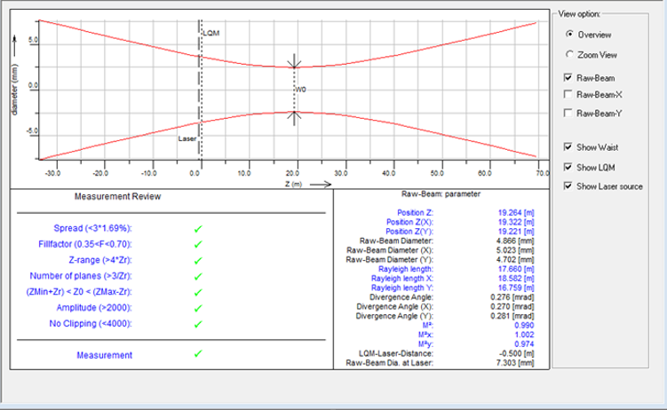Image resolution: width=667 pixels, height=410 pixels.
Task: Toggle the Show Waist checkbox
Action: coord(568,146)
